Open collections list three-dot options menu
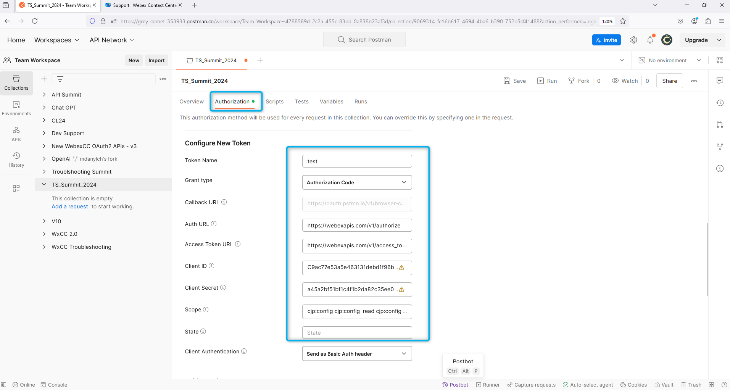 [x=163, y=79]
